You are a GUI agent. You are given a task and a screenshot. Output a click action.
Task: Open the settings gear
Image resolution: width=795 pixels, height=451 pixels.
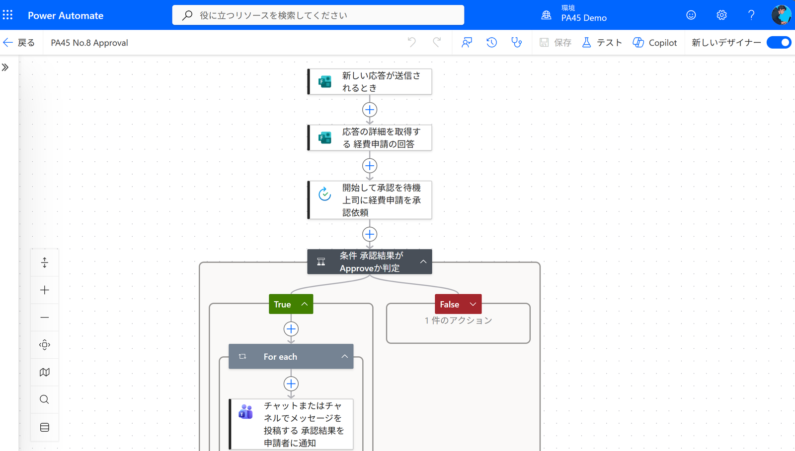coord(721,15)
